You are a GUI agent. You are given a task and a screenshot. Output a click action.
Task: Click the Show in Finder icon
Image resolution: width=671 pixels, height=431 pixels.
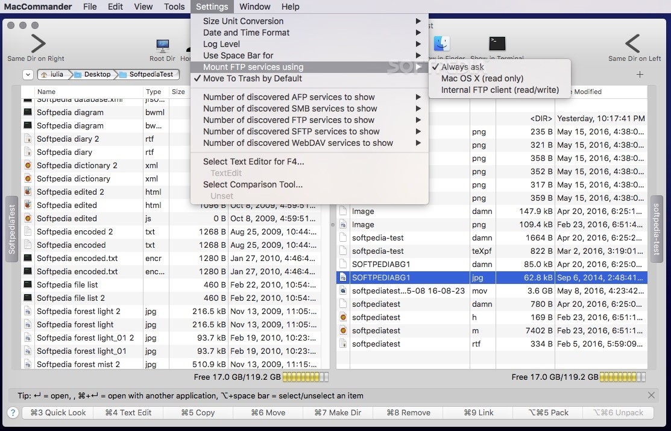coord(442,44)
